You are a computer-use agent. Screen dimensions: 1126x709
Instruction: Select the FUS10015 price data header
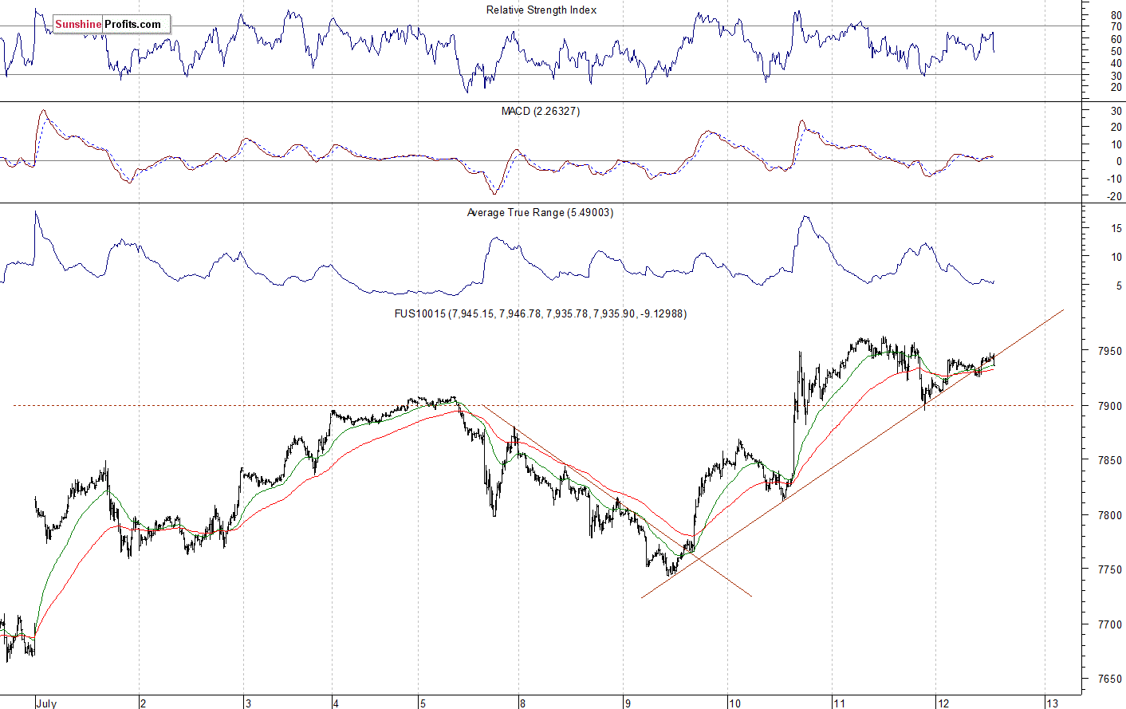[x=541, y=314]
